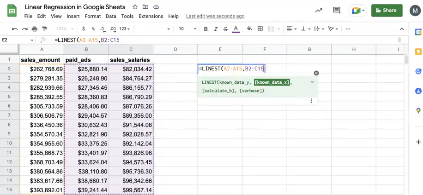
Task: Open the horizontal align dropdown
Action: [x=292, y=29]
